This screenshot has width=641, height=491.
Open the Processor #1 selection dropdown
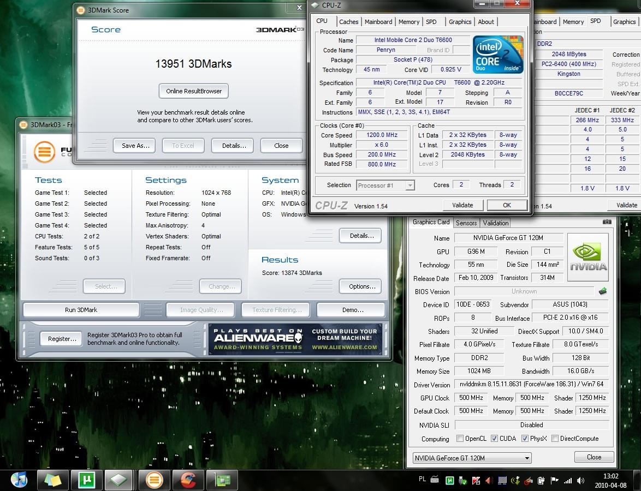click(385, 185)
